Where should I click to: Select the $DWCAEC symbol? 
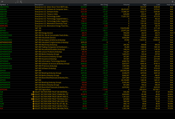click(x=4, y=23)
